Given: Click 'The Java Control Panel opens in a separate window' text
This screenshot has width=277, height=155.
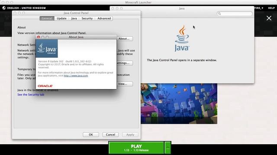Looking at the screenshot, I should pos(182,60).
